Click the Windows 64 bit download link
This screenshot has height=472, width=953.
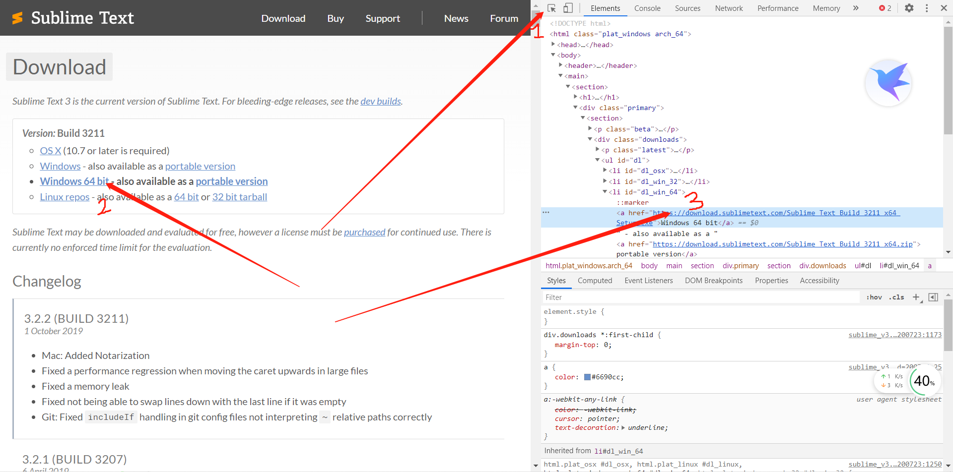pyautogui.click(x=74, y=181)
